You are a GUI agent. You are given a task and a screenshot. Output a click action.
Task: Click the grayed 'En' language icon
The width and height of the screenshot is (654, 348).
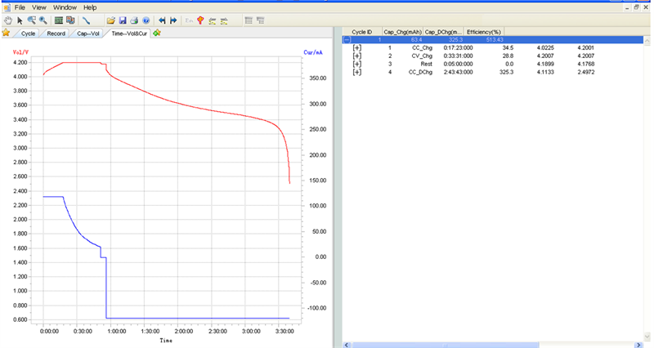(189, 20)
